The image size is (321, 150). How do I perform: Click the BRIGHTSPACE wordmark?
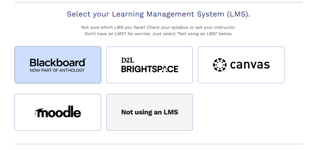click(149, 69)
